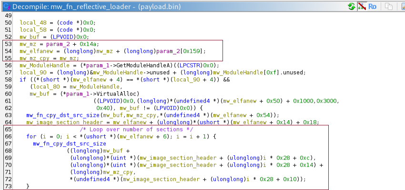405x190 pixels.
Task: Click the 0x3000 allocation type constant
Action: click(x=327, y=101)
